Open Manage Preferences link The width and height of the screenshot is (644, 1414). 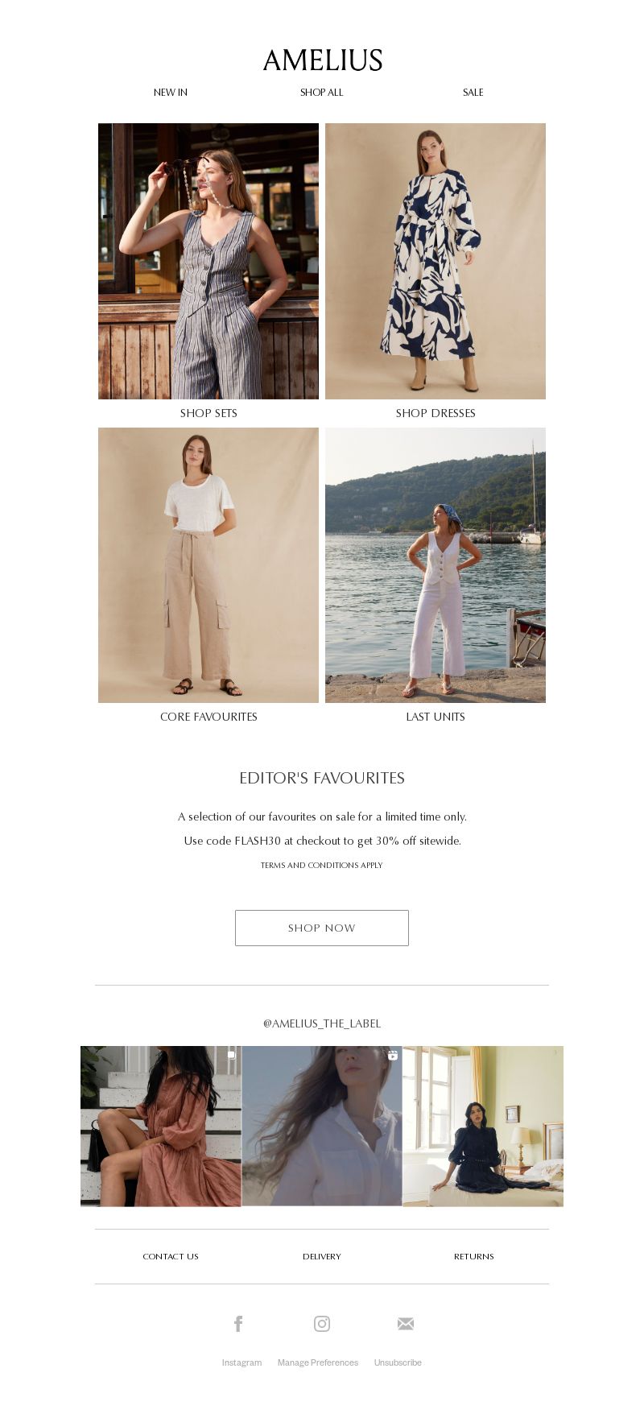point(318,1362)
